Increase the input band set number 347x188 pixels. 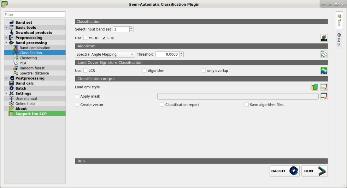click(131, 28)
